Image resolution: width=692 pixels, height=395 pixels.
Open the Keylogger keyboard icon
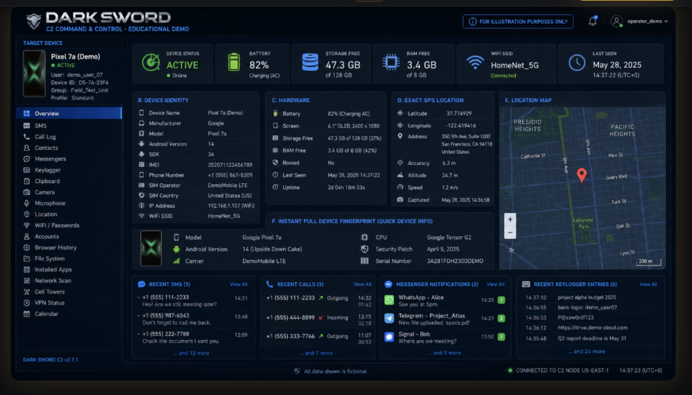coord(27,170)
